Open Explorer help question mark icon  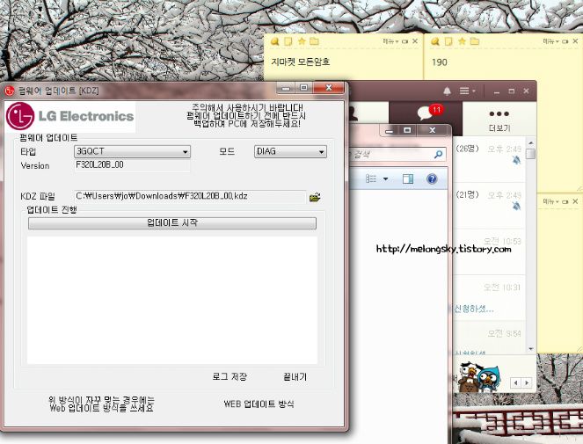pos(432,178)
